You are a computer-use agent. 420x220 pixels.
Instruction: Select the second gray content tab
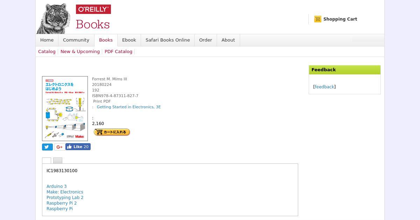pos(58,161)
